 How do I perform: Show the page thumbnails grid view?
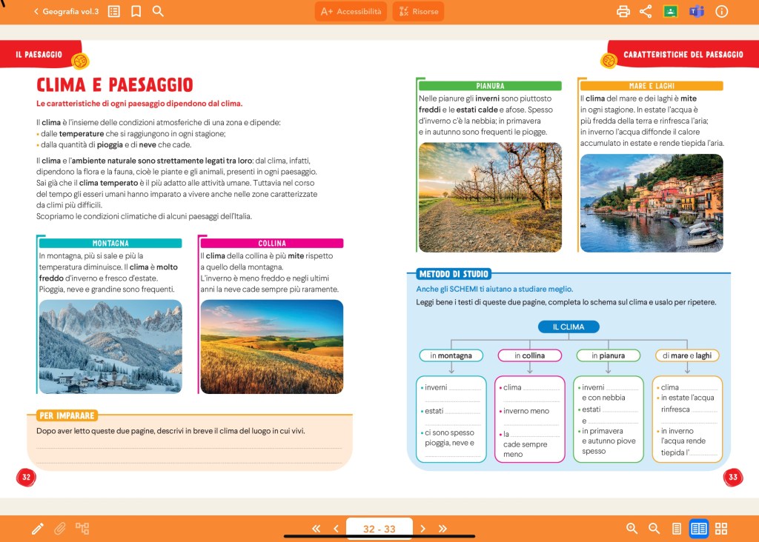721,528
